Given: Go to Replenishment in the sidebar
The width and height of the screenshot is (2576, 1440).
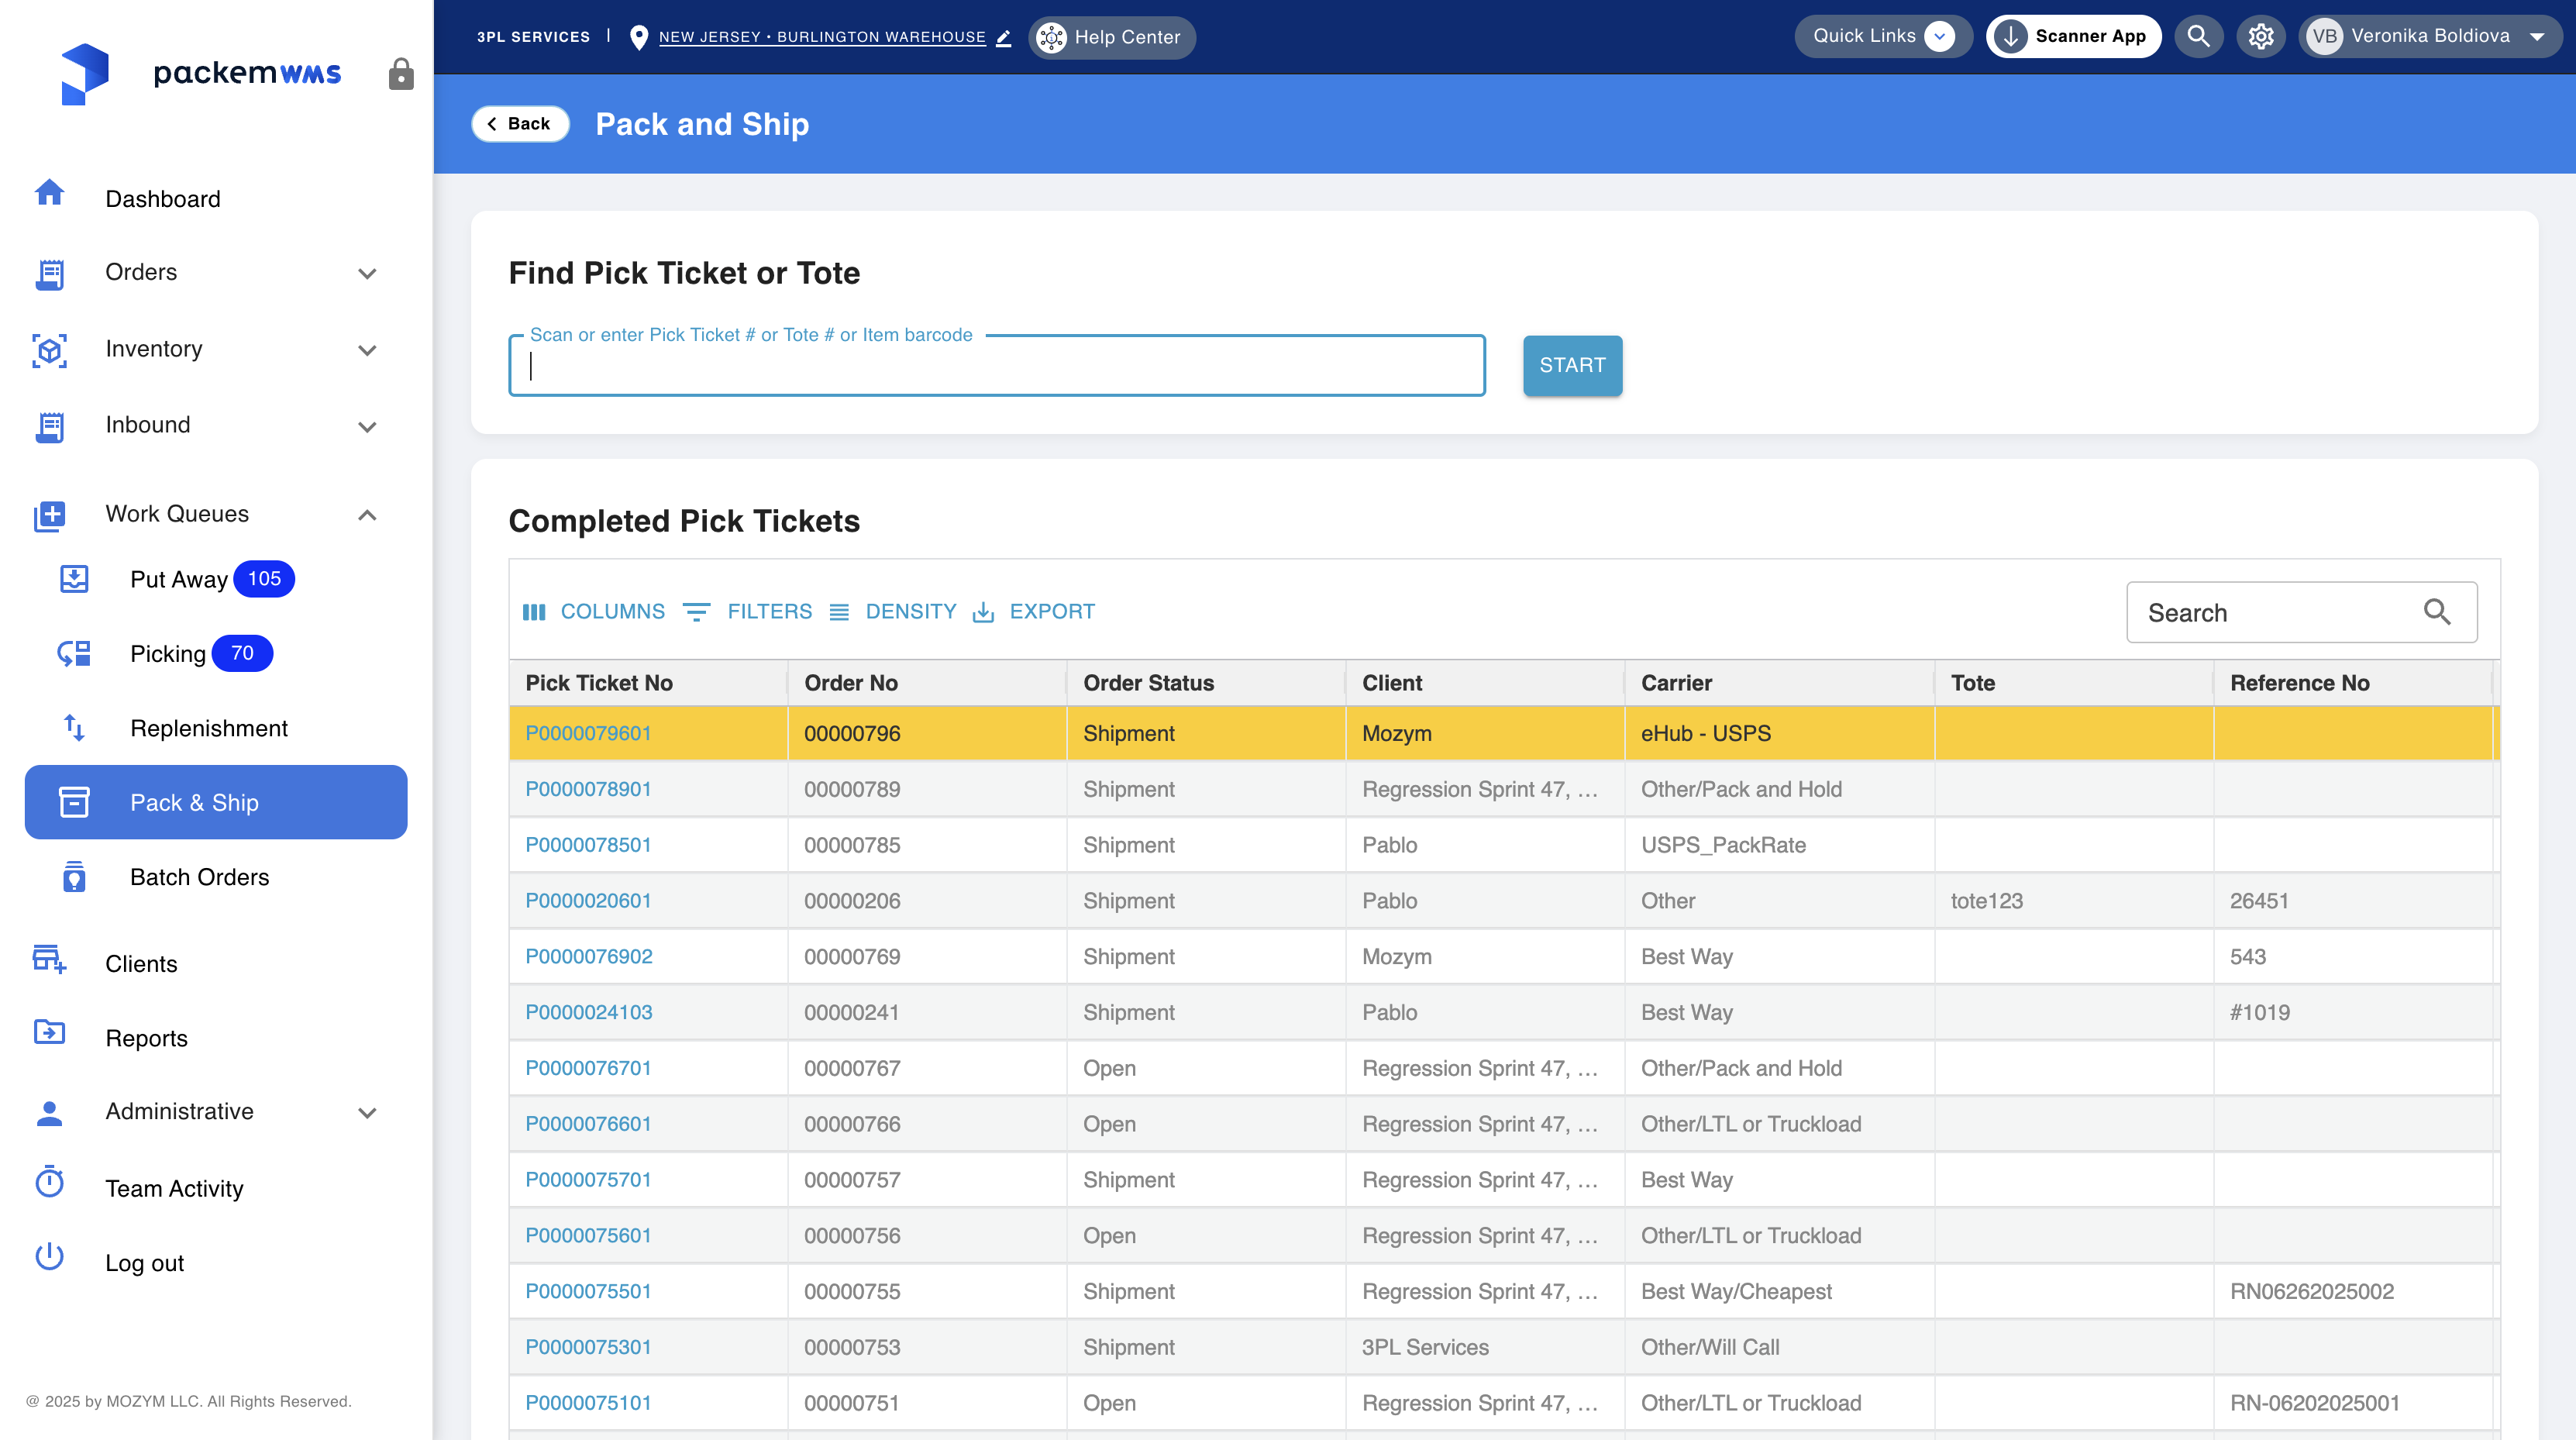Looking at the screenshot, I should pos(208,728).
